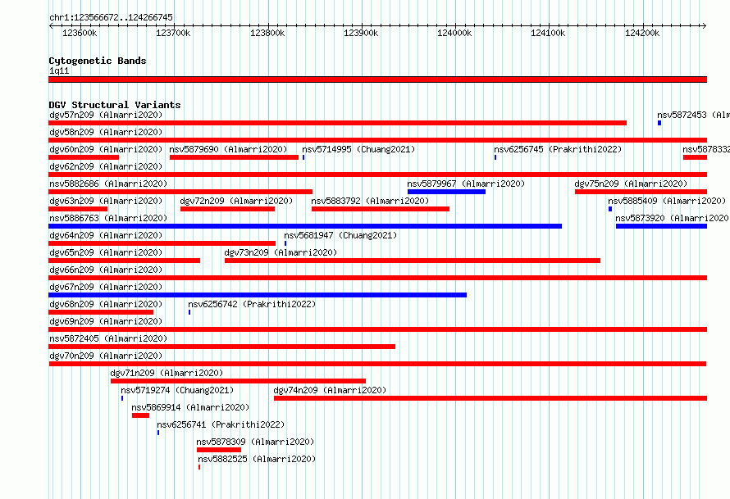Click the chr1:123566672..124266745 region label
The image size is (730, 499).
coord(111,17)
